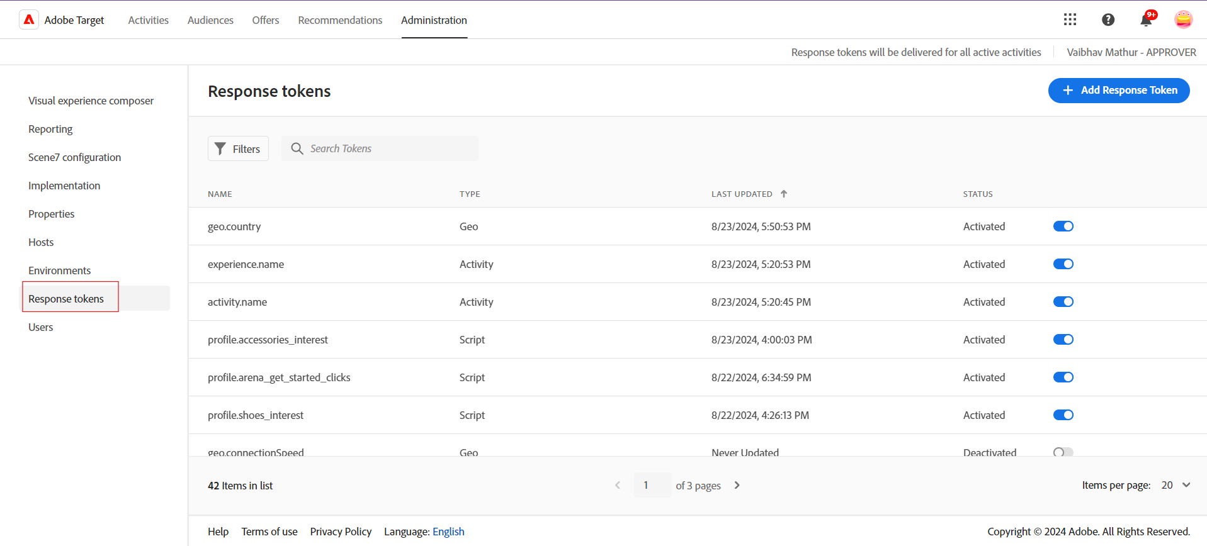
Task: Click the magnifier icon in Search Tokens
Action: [297, 148]
